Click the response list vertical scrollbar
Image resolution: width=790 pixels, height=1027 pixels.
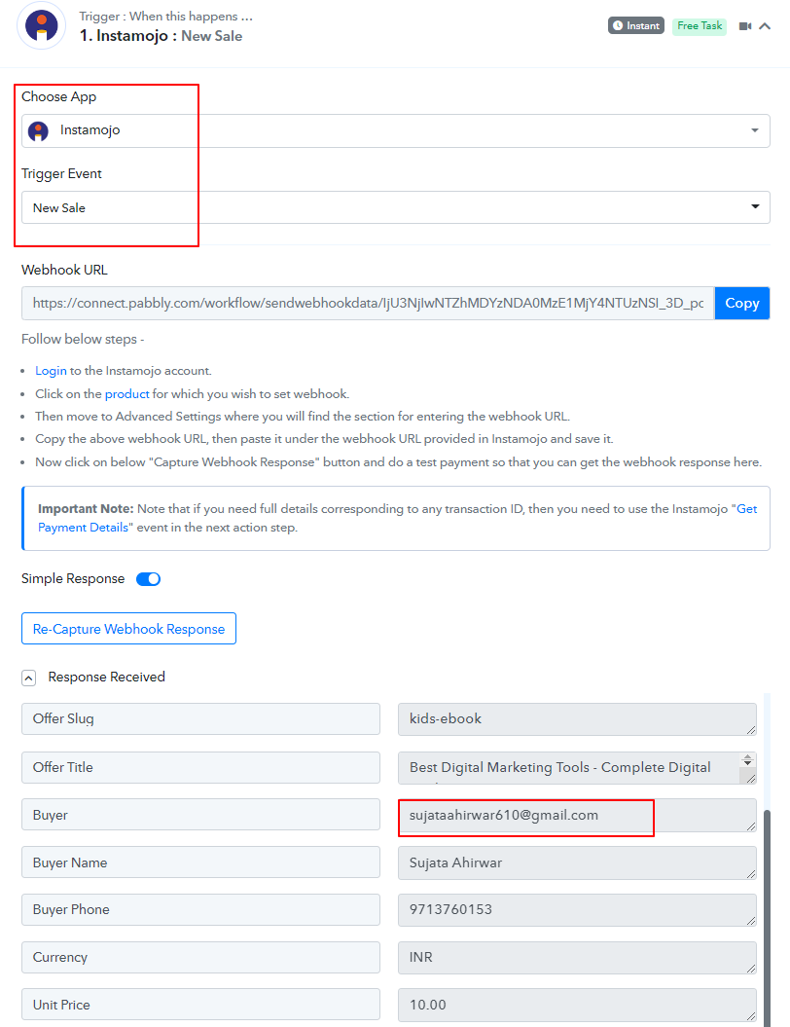(767, 917)
